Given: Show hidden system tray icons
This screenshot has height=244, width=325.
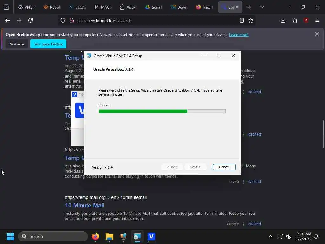Looking at the screenshot, I should coord(270,236).
